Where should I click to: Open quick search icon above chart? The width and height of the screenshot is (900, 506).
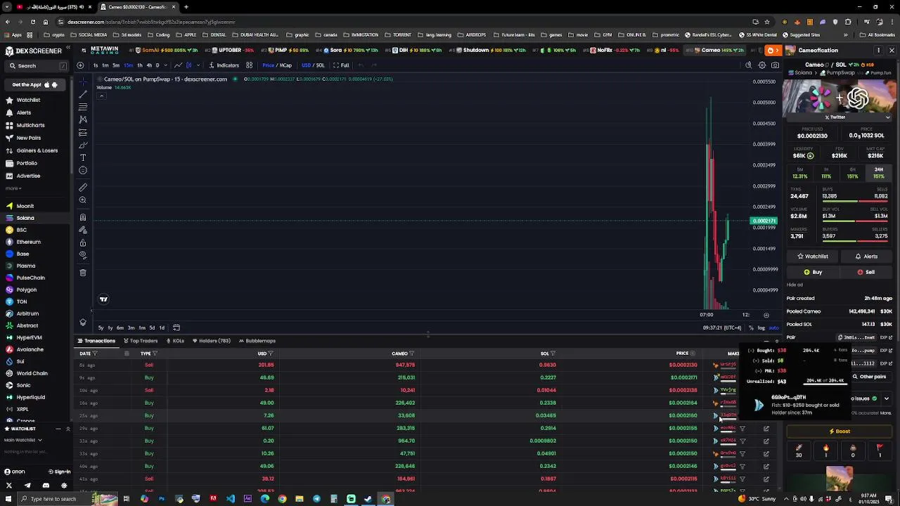pyautogui.click(x=749, y=65)
